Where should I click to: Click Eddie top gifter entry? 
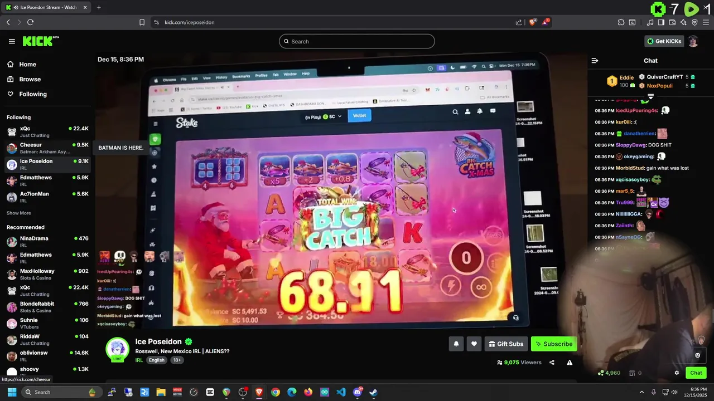tap(621, 81)
